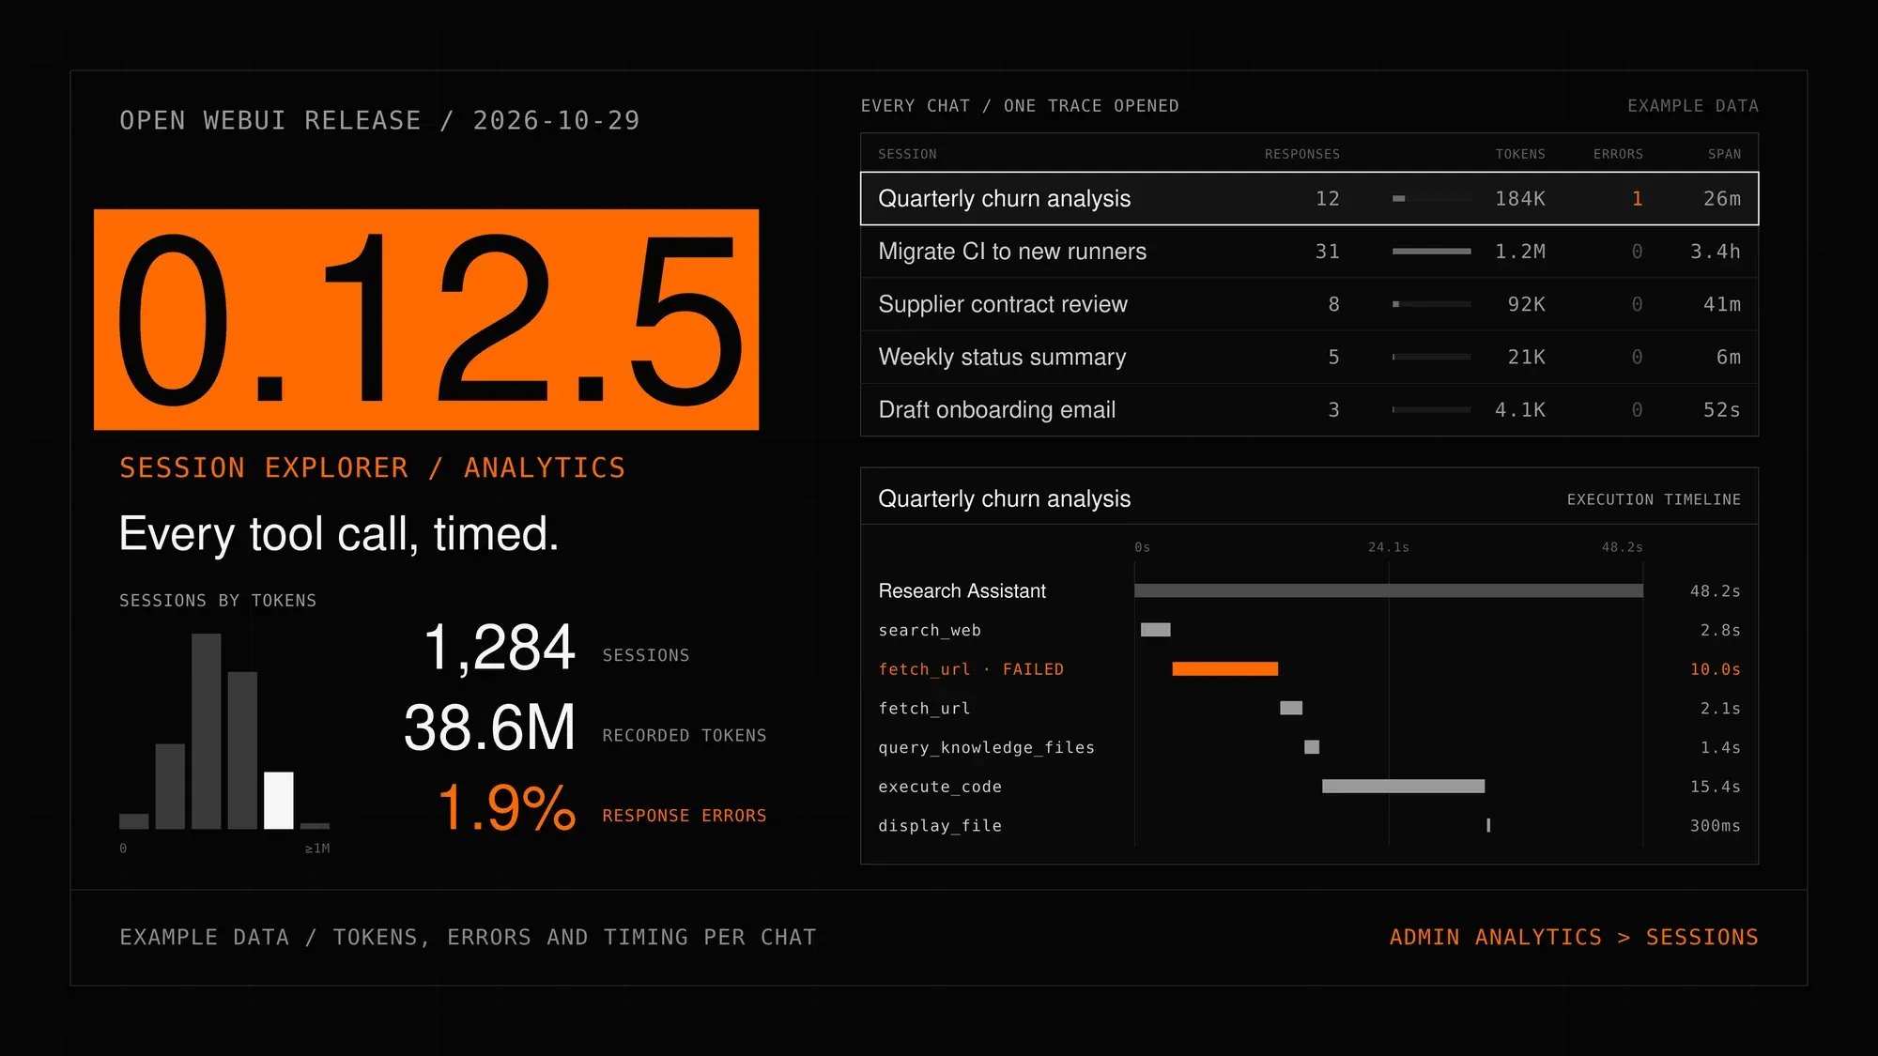Click the SESSION column header
The image size is (1878, 1056).
click(x=907, y=154)
